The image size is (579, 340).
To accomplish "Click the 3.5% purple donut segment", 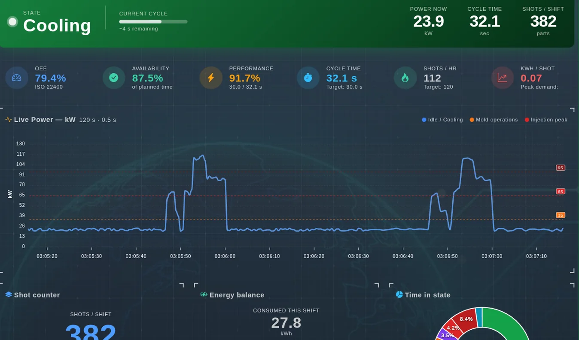I will (x=447, y=335).
